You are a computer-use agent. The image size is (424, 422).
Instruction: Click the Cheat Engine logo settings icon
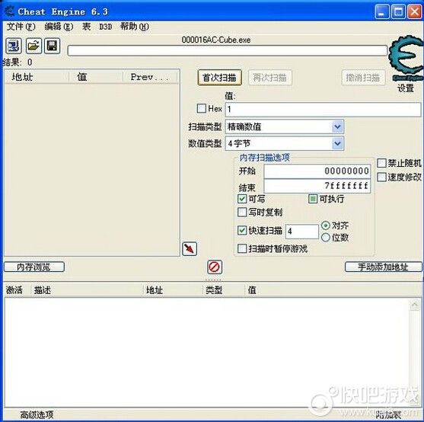(x=405, y=58)
